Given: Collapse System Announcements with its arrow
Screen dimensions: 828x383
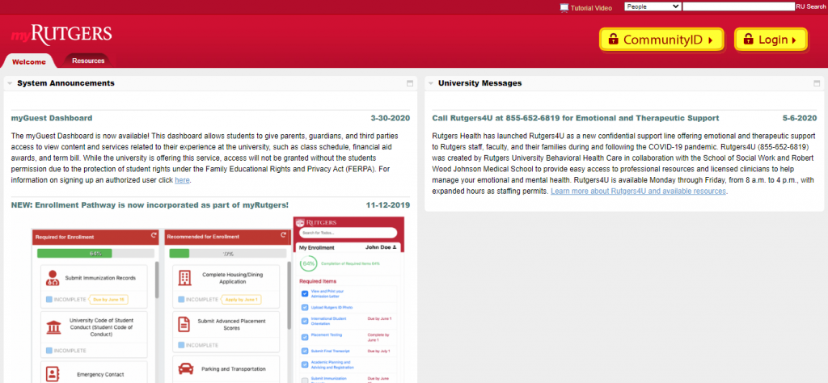Looking at the screenshot, I should click(x=8, y=83).
